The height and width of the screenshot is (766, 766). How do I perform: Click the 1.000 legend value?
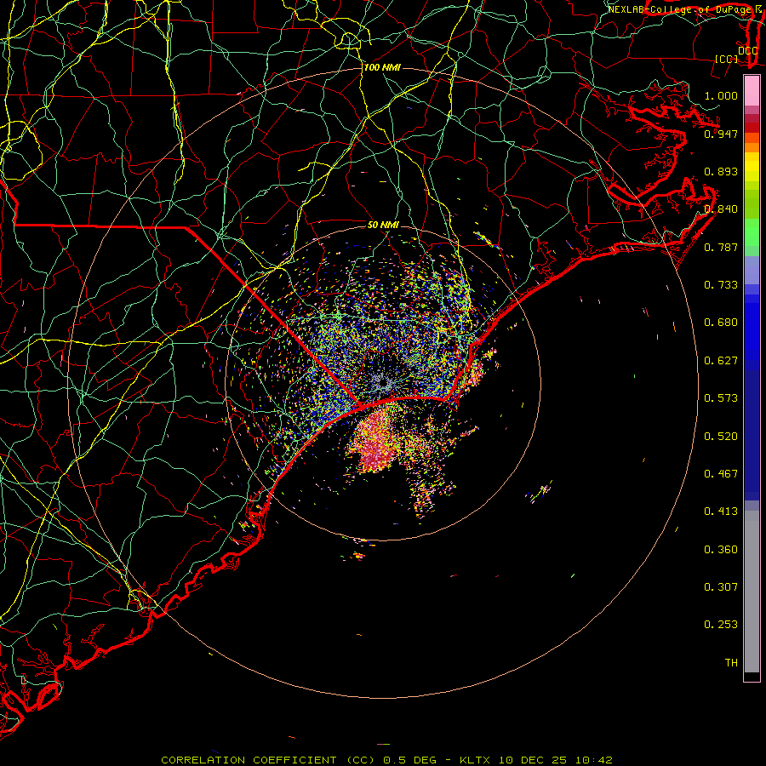(721, 95)
